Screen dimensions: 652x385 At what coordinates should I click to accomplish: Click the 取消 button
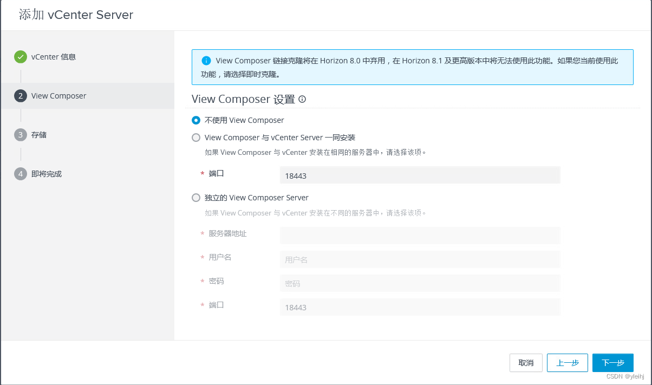tap(526, 363)
